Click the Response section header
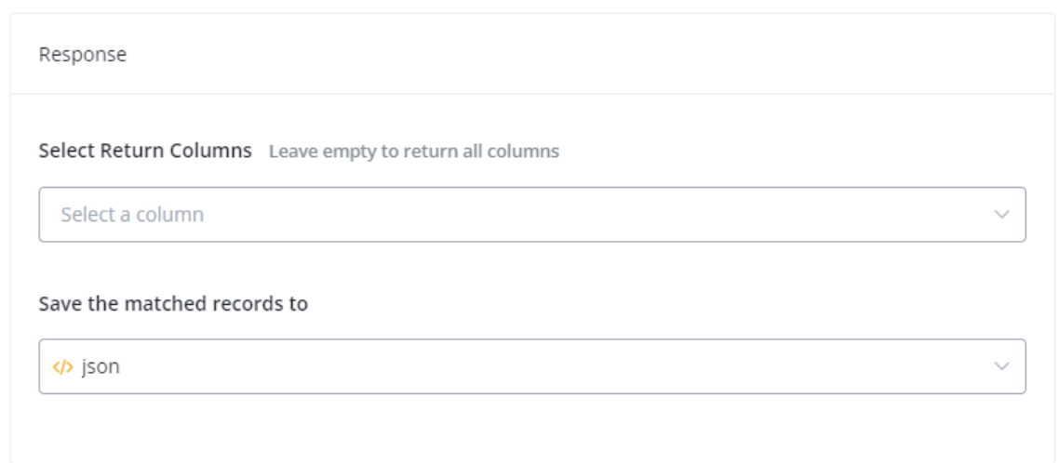Image resolution: width=1059 pixels, height=463 pixels. click(532, 54)
